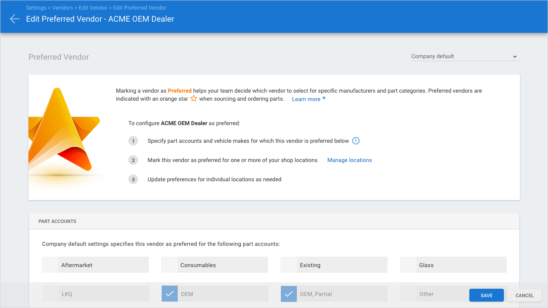Cancel editing preferred vendor
The height and width of the screenshot is (308, 548).
point(525,295)
